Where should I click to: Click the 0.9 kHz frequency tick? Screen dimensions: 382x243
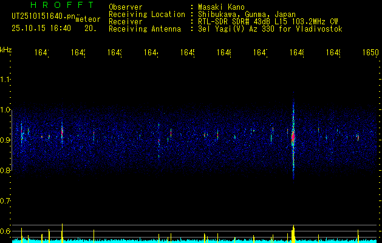5,140
